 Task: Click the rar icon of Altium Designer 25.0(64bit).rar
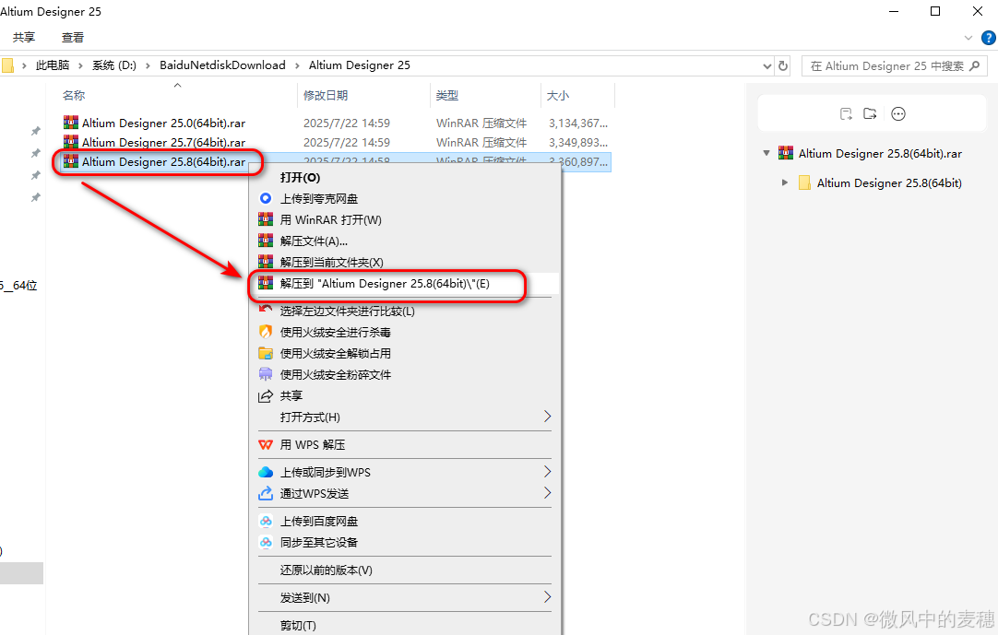click(x=71, y=123)
